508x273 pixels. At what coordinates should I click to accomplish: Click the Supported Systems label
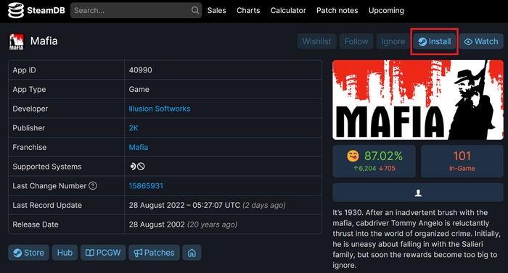point(47,167)
